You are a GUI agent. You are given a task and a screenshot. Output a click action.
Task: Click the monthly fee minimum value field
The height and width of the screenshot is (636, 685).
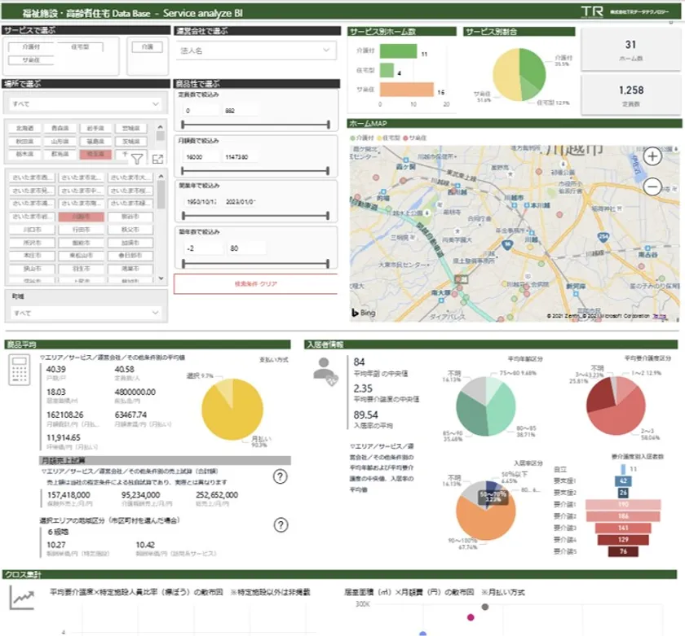[x=201, y=157]
